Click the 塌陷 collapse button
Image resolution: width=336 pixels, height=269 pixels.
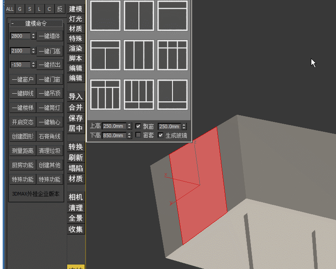[x=76, y=168]
